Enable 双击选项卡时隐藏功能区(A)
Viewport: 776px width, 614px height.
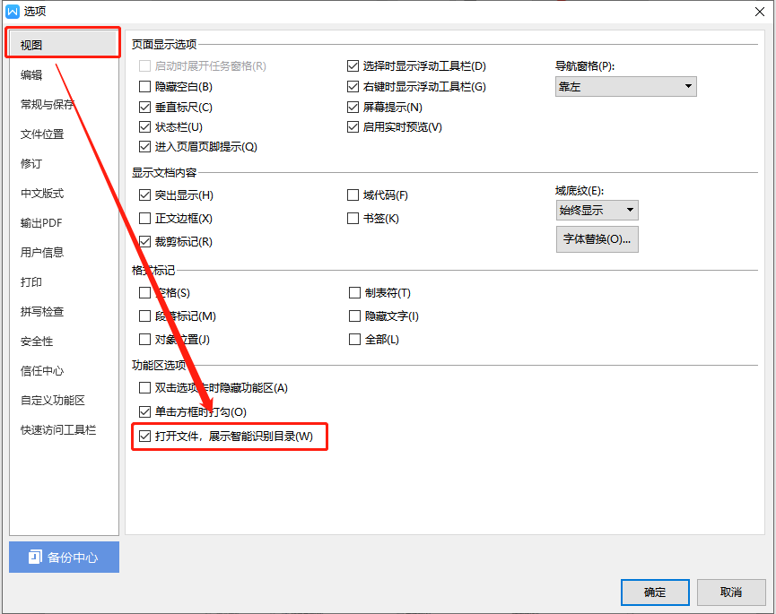click(x=145, y=388)
